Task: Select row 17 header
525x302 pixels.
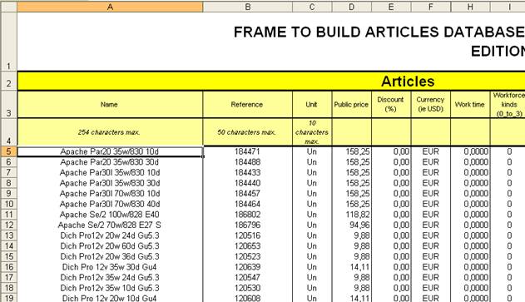Action: (x=8, y=278)
